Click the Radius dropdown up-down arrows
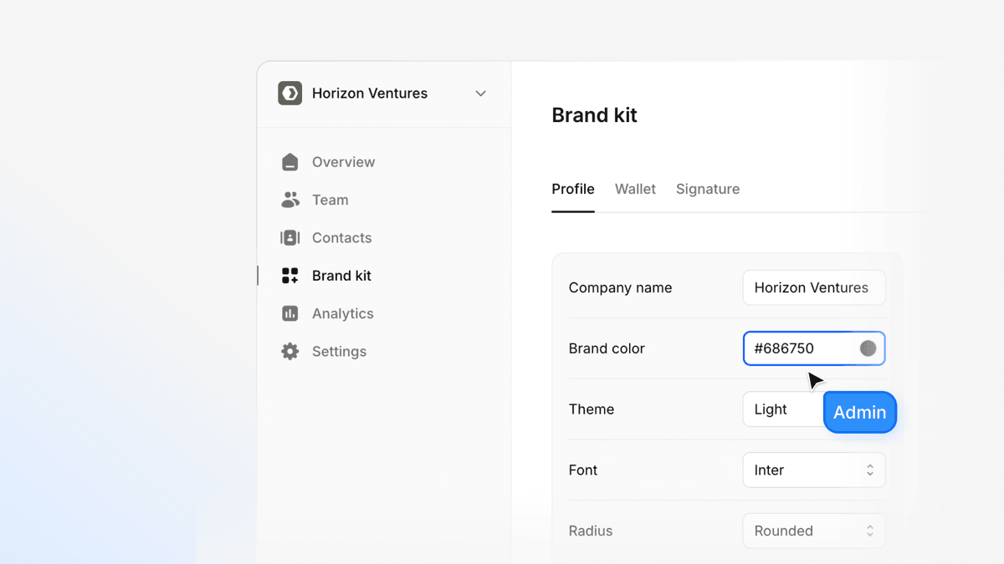1004x564 pixels. tap(870, 531)
